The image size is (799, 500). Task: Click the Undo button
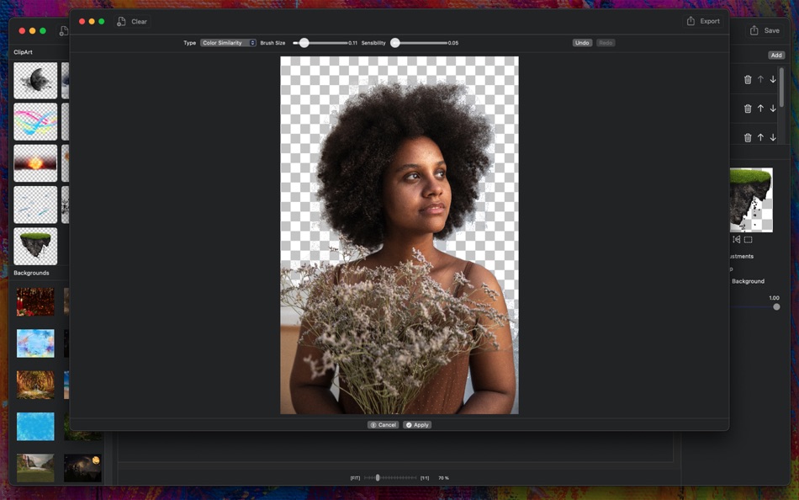click(582, 43)
